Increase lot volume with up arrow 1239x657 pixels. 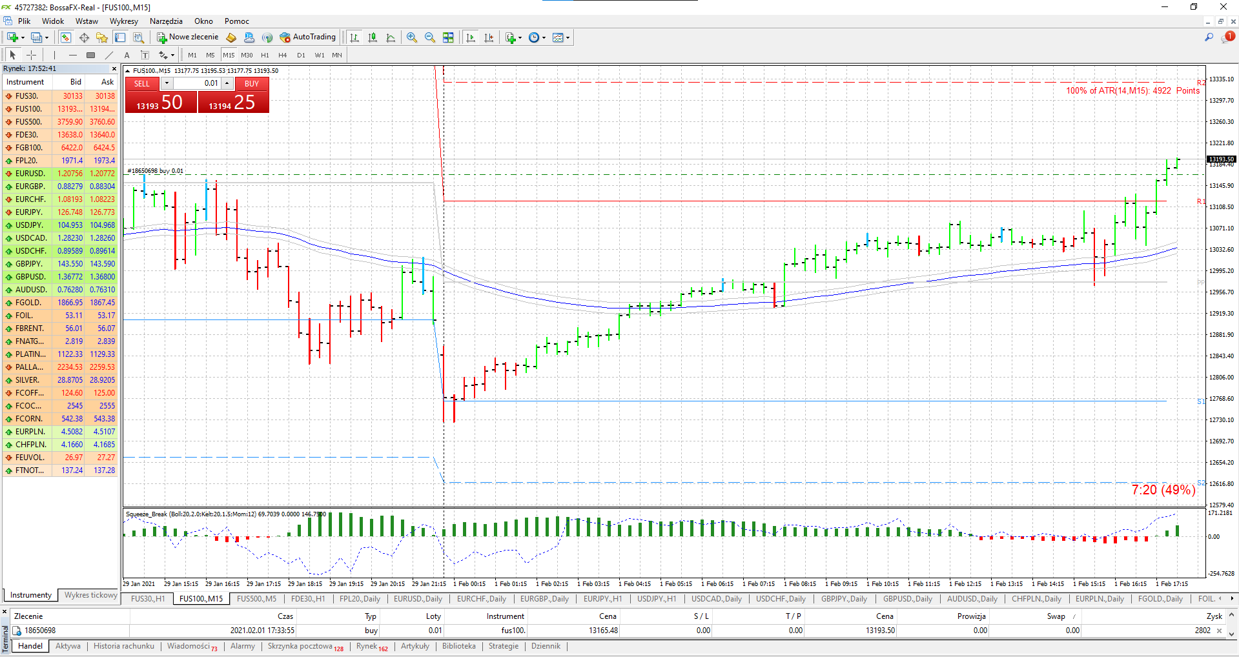[227, 83]
